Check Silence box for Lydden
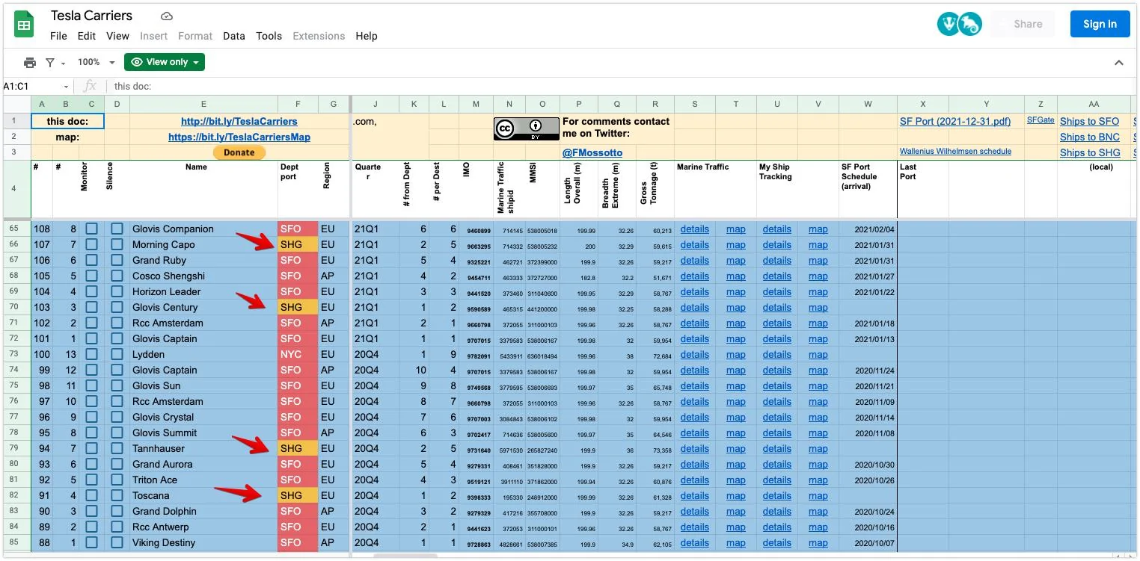Image resolution: width=1140 pixels, height=561 pixels. (117, 355)
